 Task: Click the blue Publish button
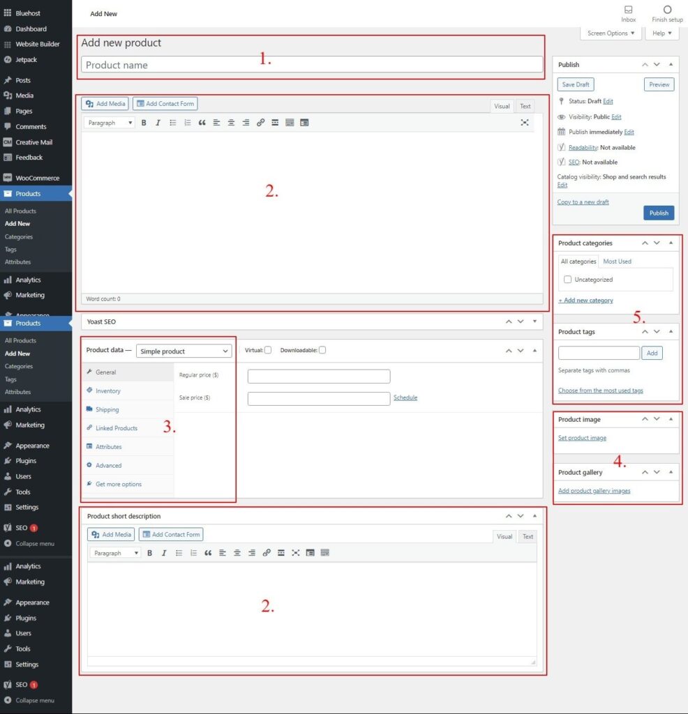click(659, 213)
